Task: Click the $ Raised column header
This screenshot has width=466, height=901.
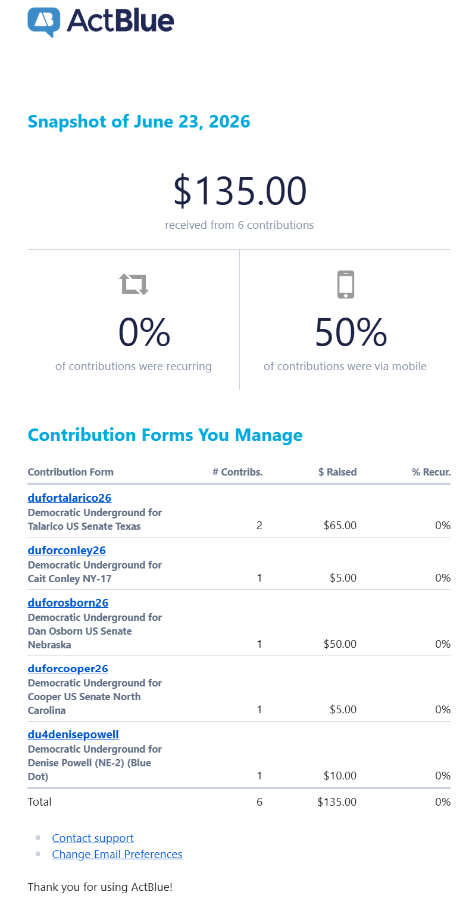Action: 337,472
